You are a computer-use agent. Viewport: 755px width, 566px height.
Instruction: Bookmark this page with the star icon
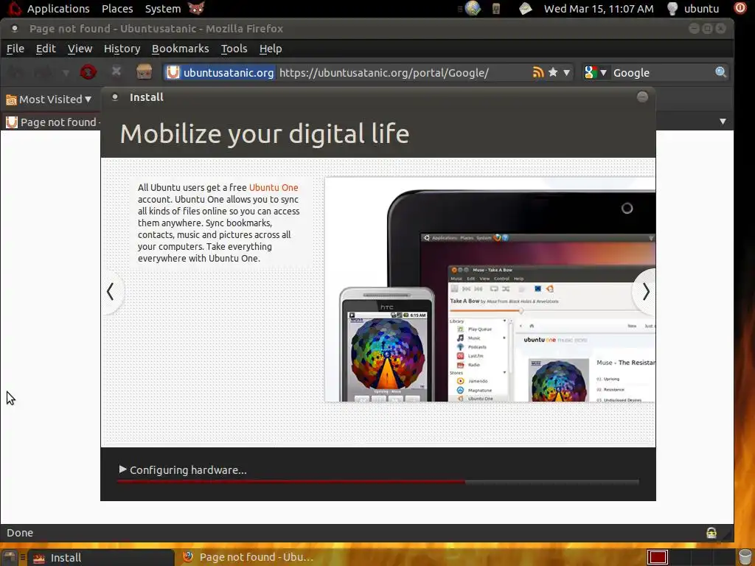(x=553, y=72)
